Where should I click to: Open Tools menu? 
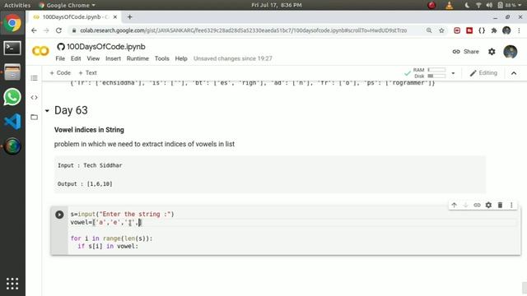[161, 58]
